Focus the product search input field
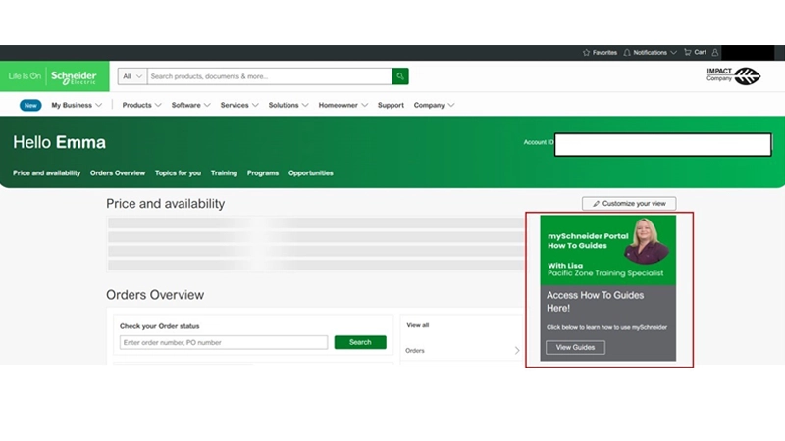 pos(270,76)
